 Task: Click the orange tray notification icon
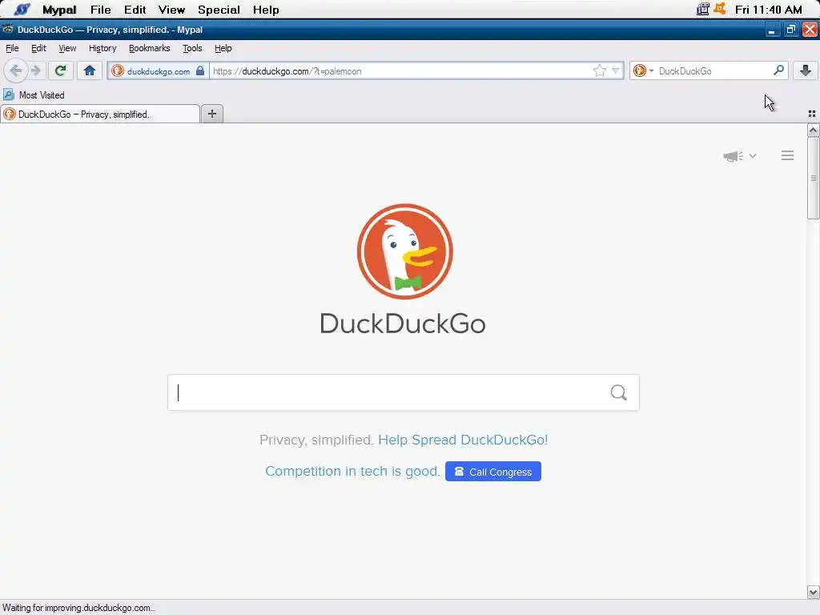720,9
